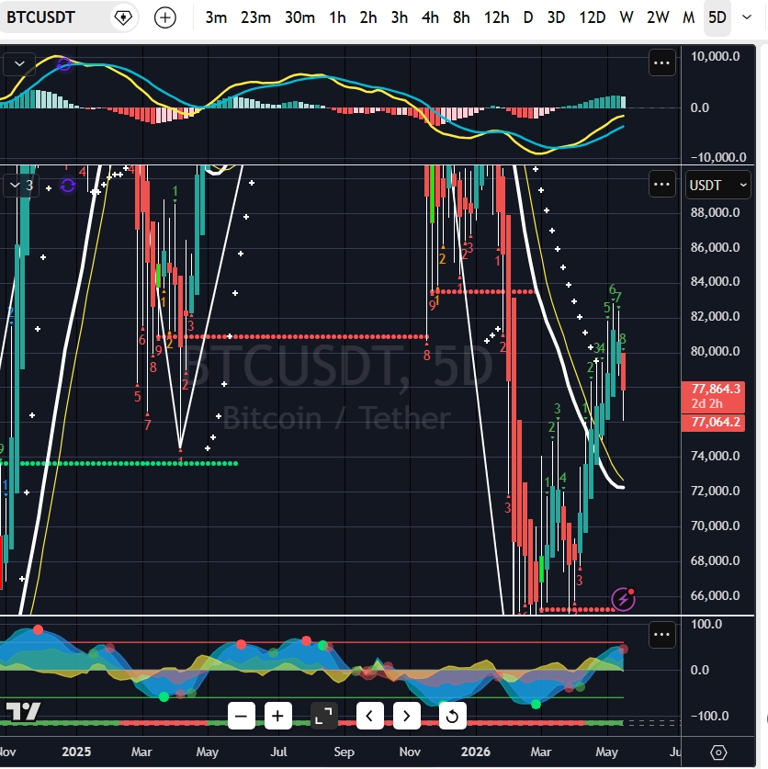Click the 10,000.0 MACD axis label
This screenshot has height=769, width=768.
pyautogui.click(x=715, y=56)
